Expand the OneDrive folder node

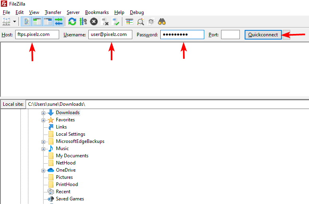click(x=43, y=170)
